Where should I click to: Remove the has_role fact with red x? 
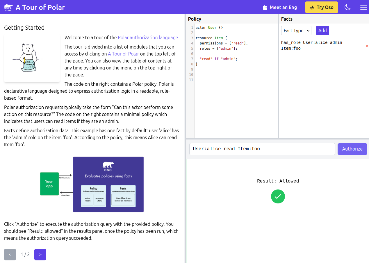[x=367, y=46]
